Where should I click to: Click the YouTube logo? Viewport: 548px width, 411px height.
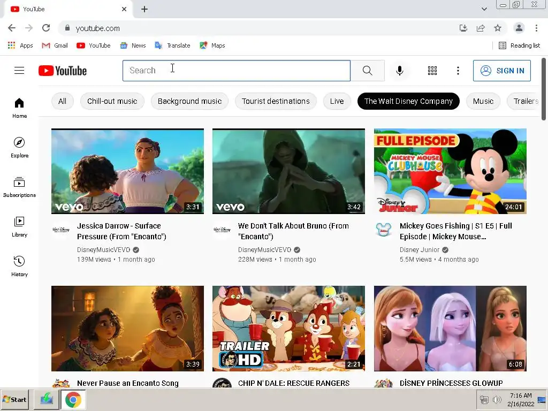click(63, 71)
